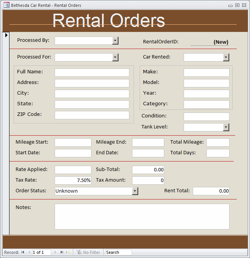
Task: Click the Category text box
Action: 206,104
